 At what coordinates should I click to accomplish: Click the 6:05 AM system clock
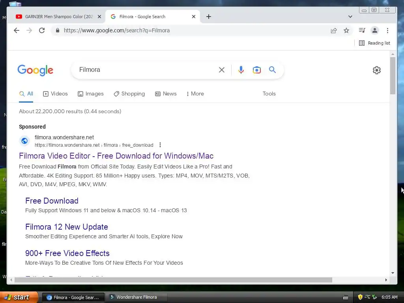click(x=389, y=297)
